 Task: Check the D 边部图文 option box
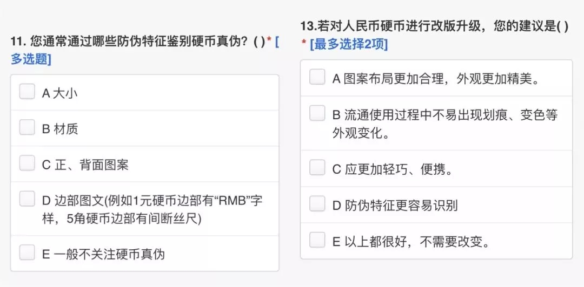pyautogui.click(x=27, y=199)
